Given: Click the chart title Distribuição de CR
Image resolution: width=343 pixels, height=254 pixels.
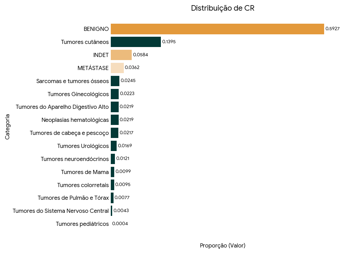Looking at the screenshot, I should 223,8.
